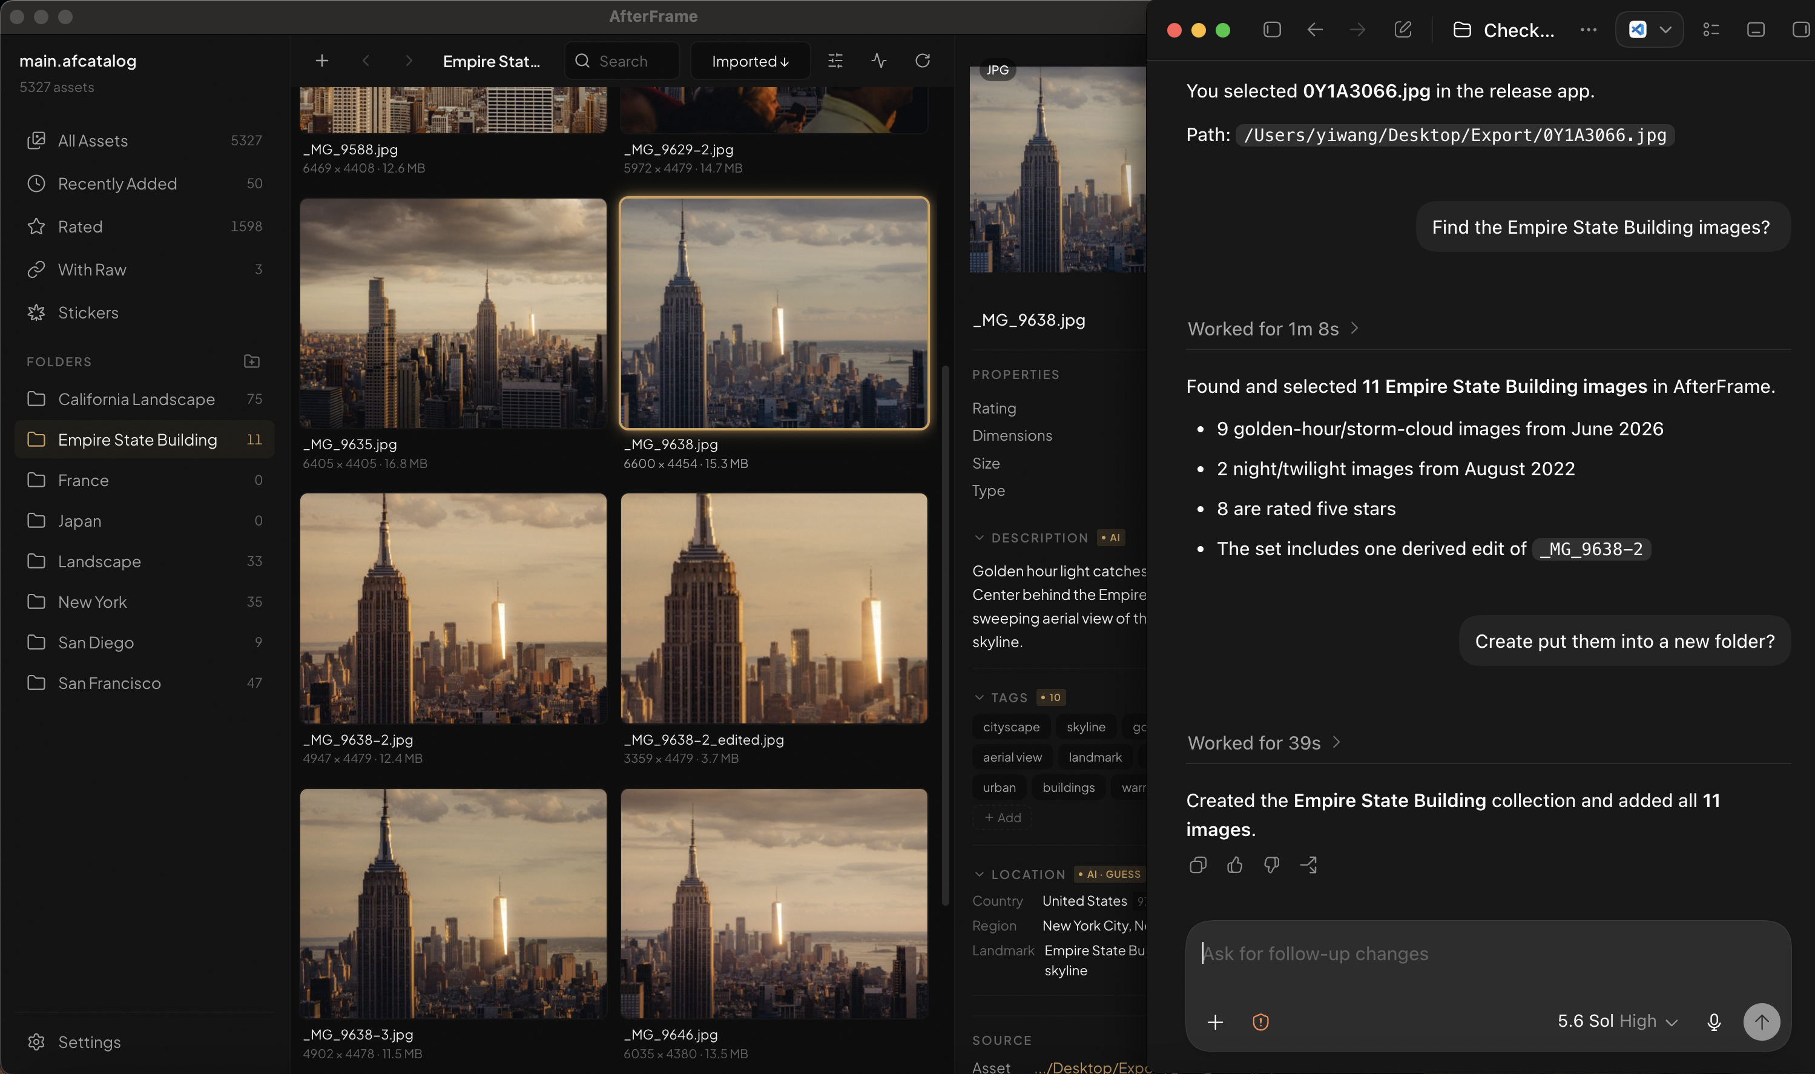This screenshot has width=1815, height=1074.
Task: Open the California Landscape folder
Action: (145, 399)
